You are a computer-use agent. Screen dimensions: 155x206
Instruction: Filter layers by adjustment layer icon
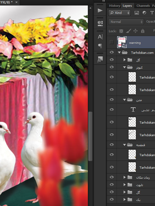click(144, 13)
